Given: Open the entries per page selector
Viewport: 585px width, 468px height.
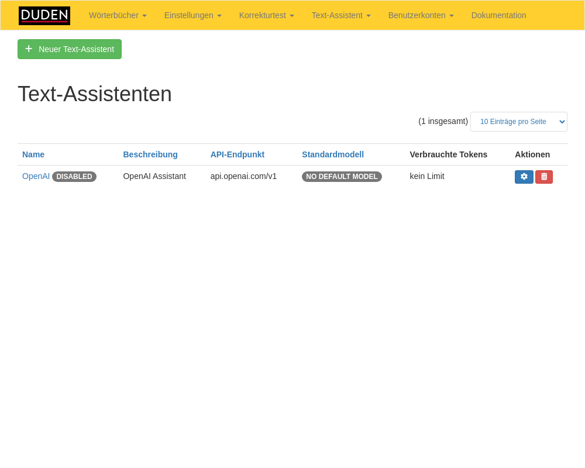Looking at the screenshot, I should coord(518,122).
